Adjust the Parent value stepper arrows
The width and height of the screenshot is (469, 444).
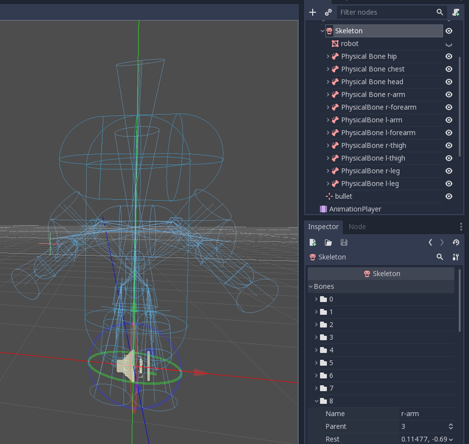click(x=450, y=426)
